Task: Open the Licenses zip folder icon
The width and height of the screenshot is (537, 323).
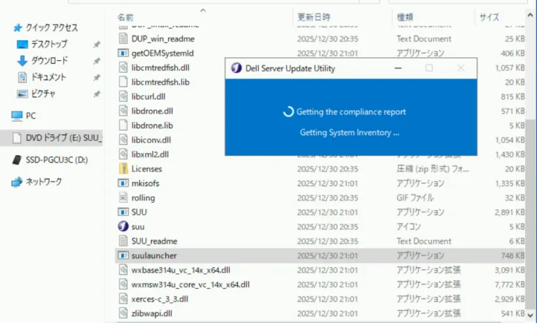Action: click(123, 169)
